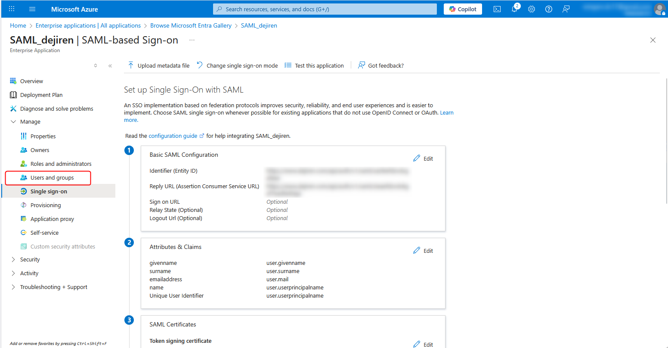
Task: Click the Microsoft Azure portal title
Action: [74, 9]
